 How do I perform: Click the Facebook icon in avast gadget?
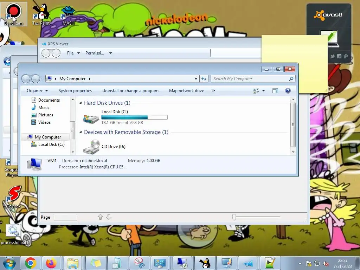point(339,56)
